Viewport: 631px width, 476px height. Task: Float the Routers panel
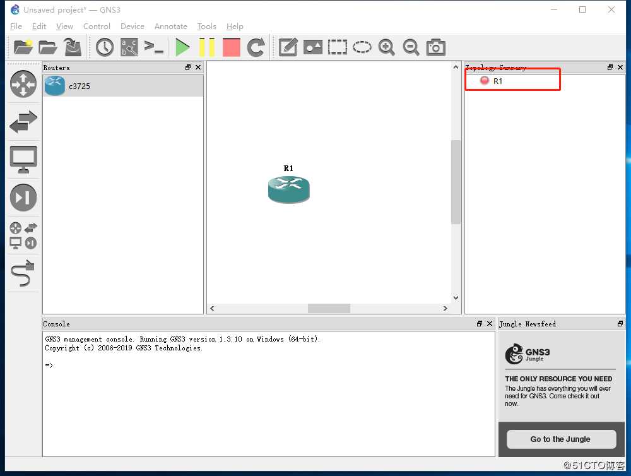point(188,68)
